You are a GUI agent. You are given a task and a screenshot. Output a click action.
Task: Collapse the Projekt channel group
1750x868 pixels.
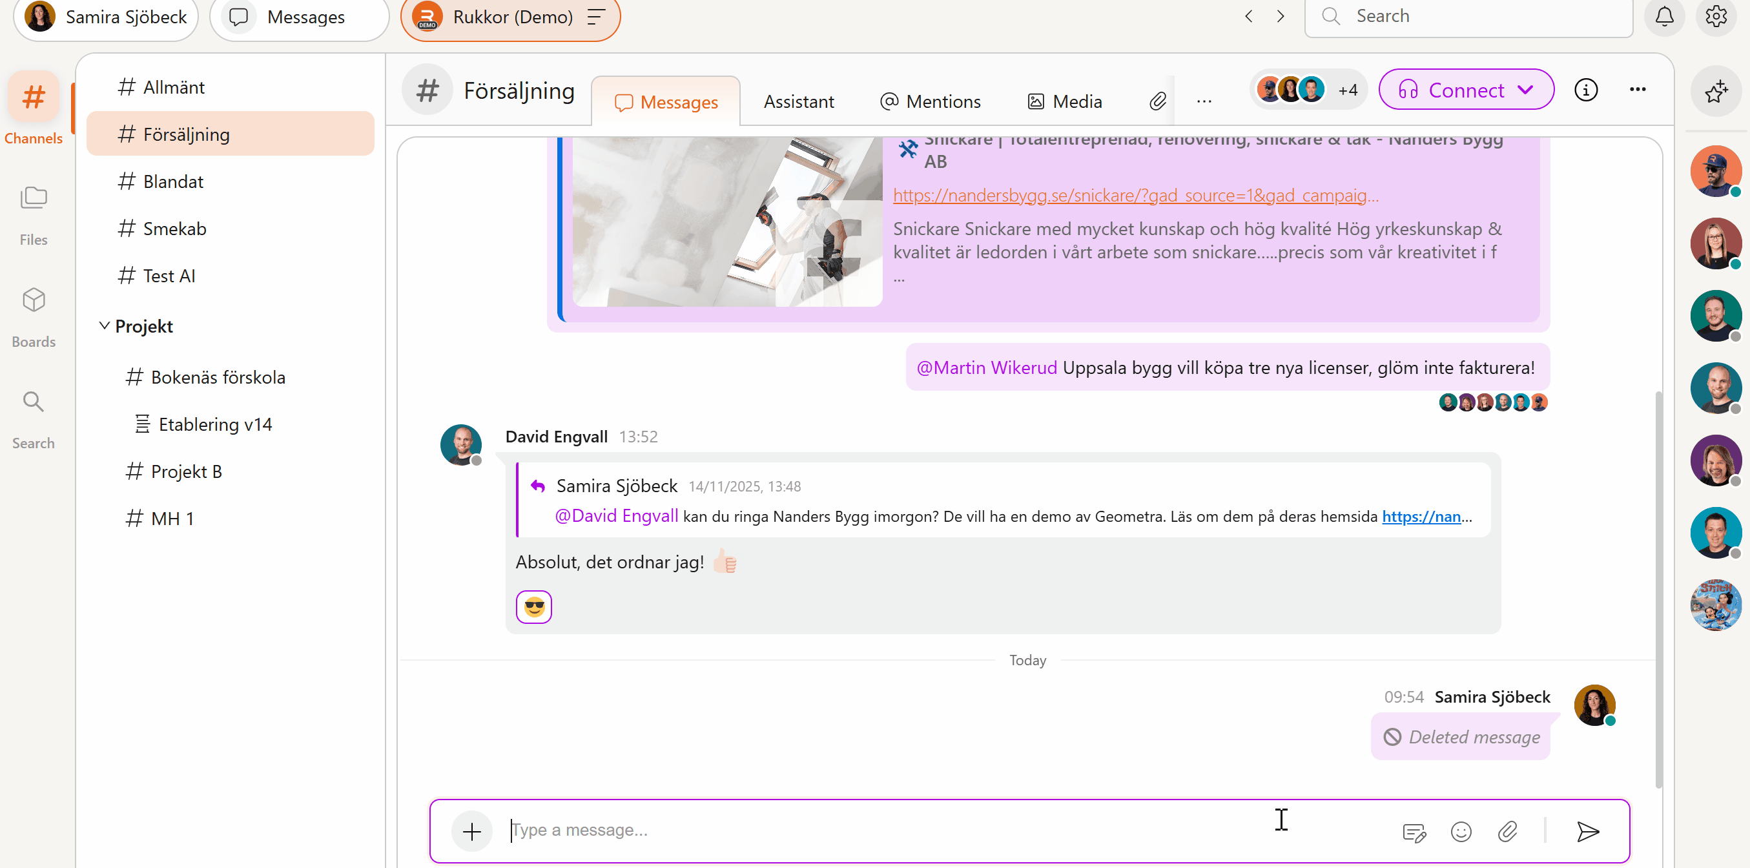(105, 326)
